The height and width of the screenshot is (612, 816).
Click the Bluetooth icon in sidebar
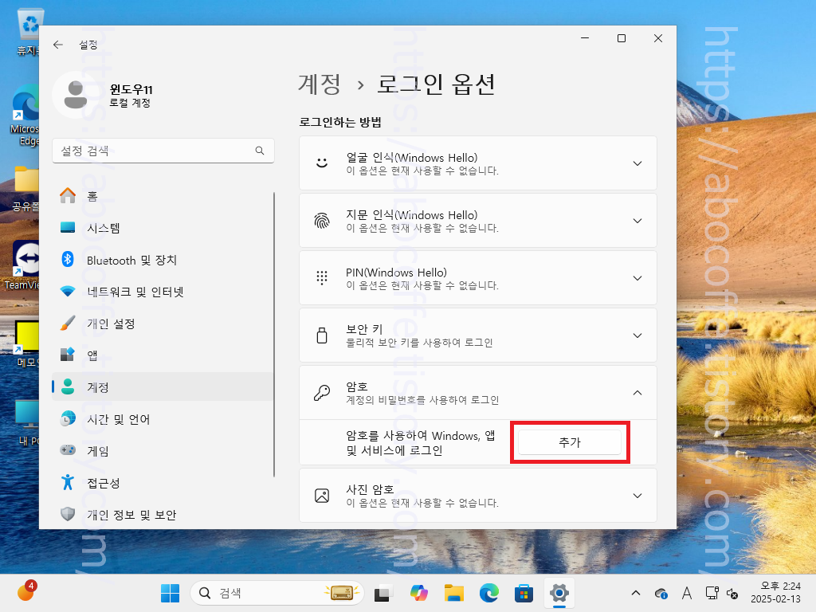[x=68, y=259]
